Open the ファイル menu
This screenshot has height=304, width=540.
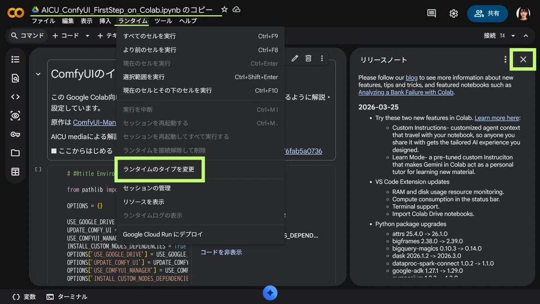(43, 21)
